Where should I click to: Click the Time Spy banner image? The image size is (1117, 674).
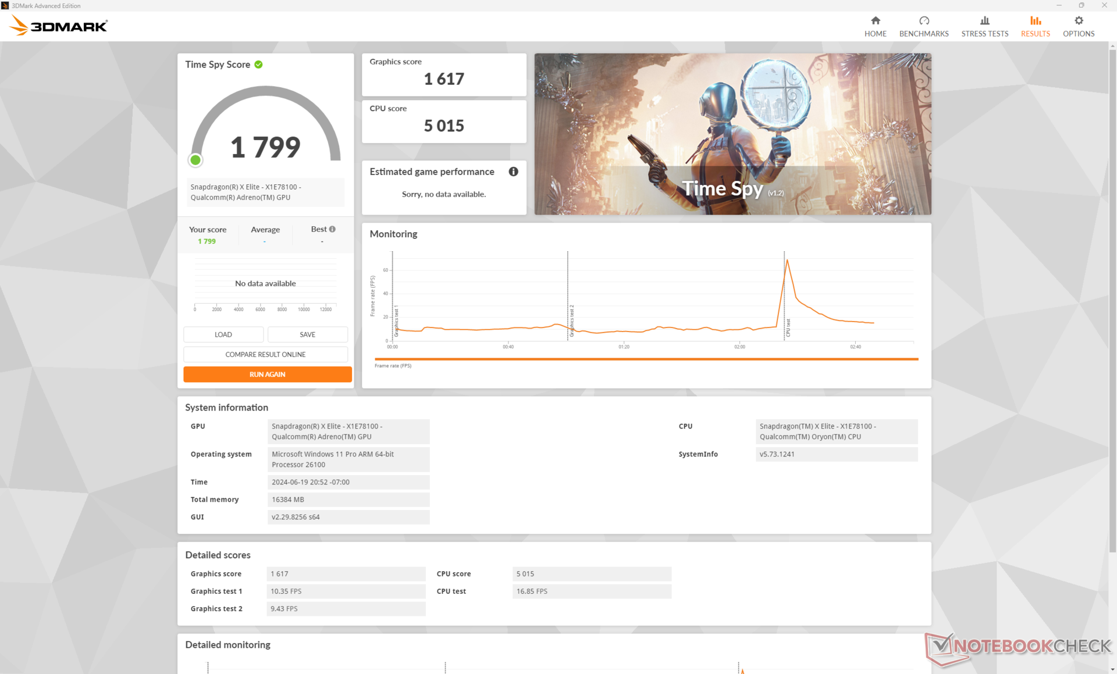pos(732,134)
